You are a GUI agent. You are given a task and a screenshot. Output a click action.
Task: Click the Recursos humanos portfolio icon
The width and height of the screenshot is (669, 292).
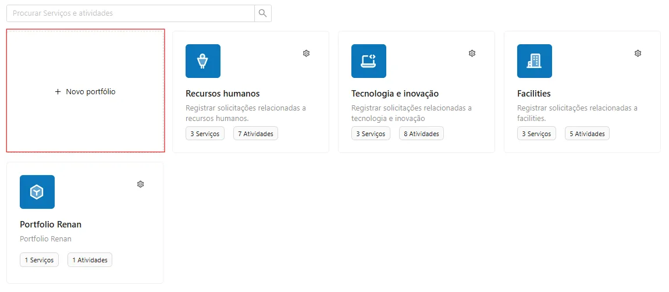pos(203,61)
